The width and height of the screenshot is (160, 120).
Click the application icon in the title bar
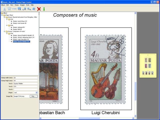pyautogui.click(x=2, y=2)
